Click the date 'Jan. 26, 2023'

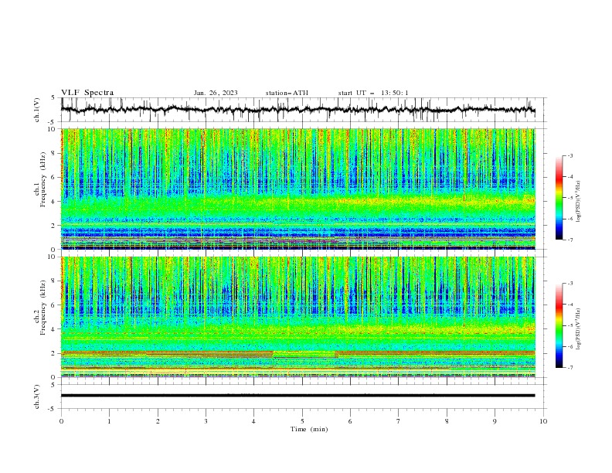(216, 93)
